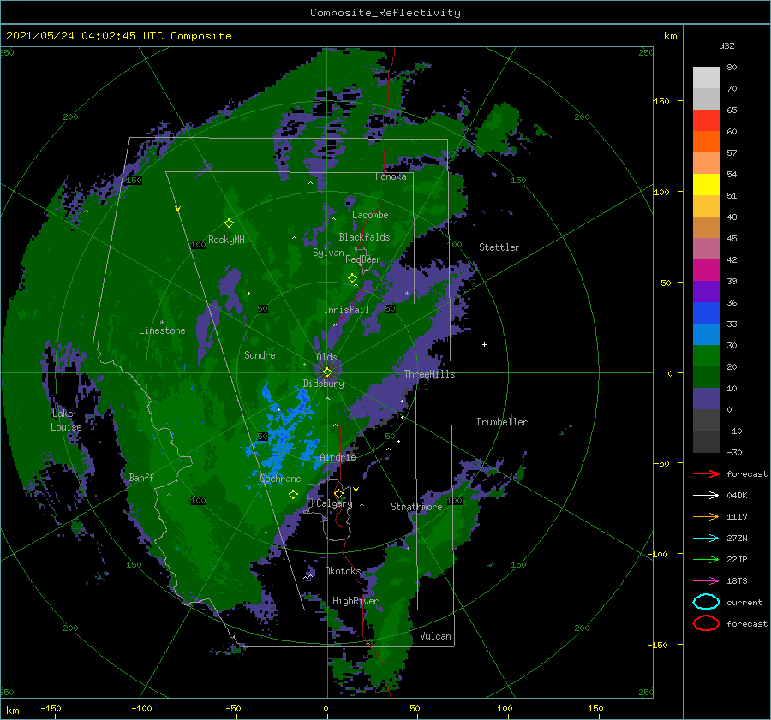
Task: Click the Sylvan label
Action: click(328, 253)
